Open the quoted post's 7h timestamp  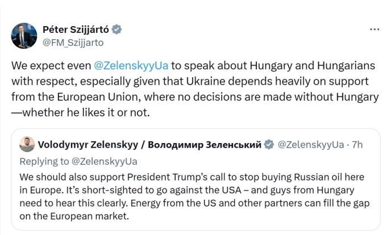click(357, 145)
